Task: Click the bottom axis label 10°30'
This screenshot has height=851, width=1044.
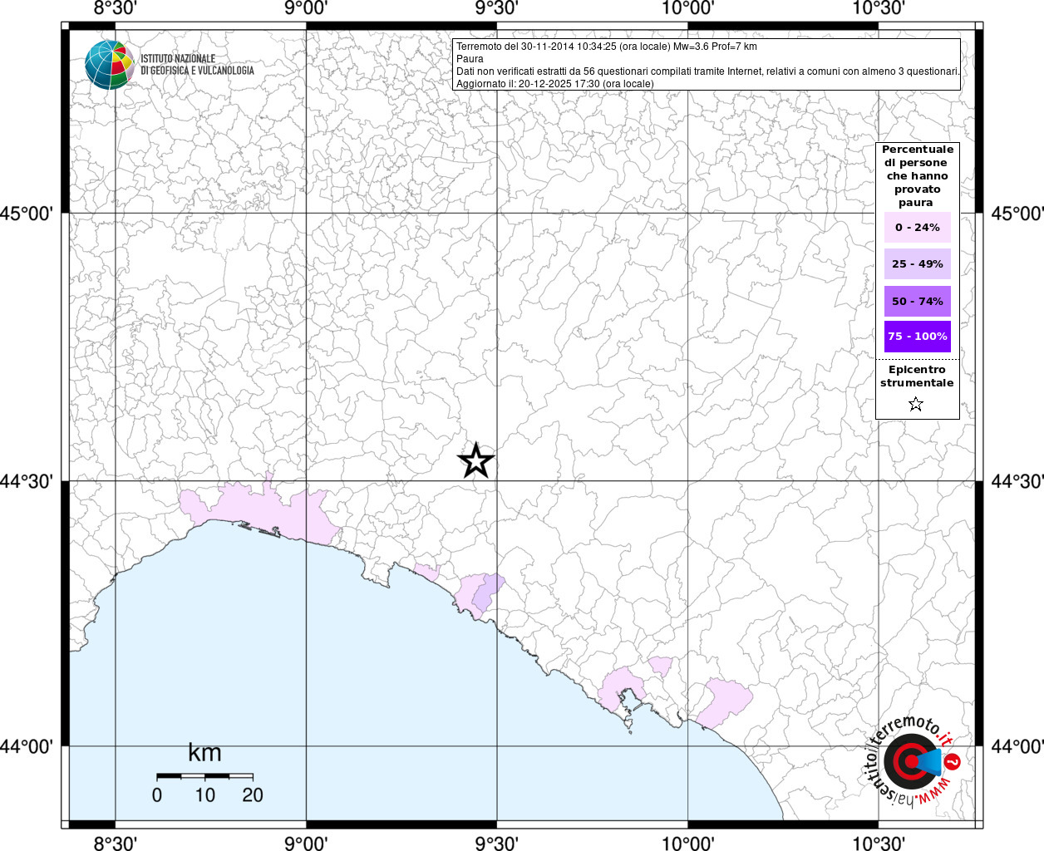Action: (879, 843)
